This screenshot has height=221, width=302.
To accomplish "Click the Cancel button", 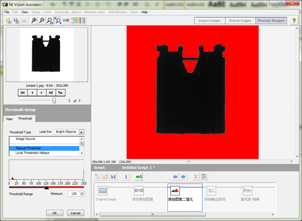I will [x=75, y=213].
